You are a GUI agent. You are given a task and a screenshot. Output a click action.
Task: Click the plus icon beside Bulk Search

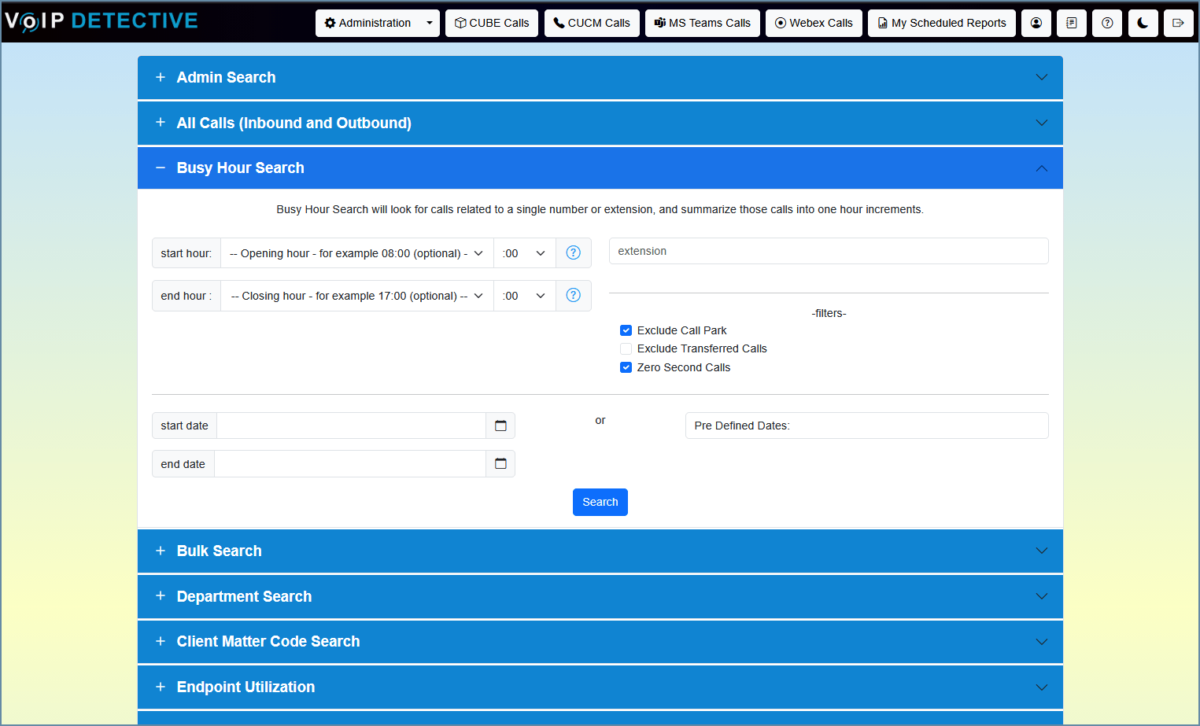(x=161, y=551)
